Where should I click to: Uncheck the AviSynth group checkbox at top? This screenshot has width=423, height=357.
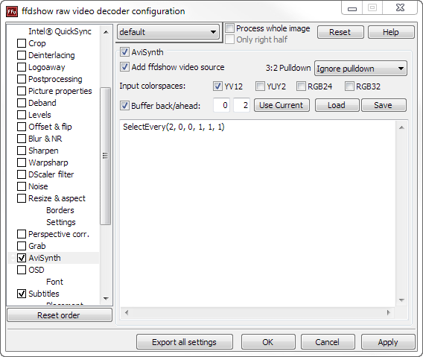(x=124, y=52)
